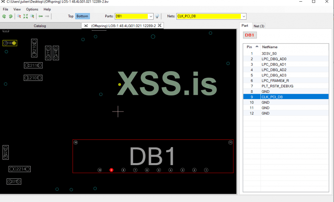Close the Offspring LOS-1 board tab
This screenshot has height=202, width=334.
(x=159, y=25)
